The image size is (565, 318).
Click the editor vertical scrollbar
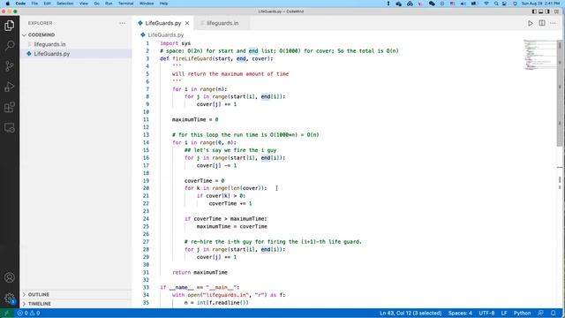[x=560, y=94]
